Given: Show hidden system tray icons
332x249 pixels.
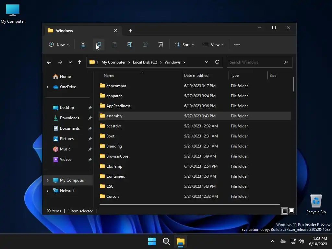Looking at the screenshot, I should (273, 241).
